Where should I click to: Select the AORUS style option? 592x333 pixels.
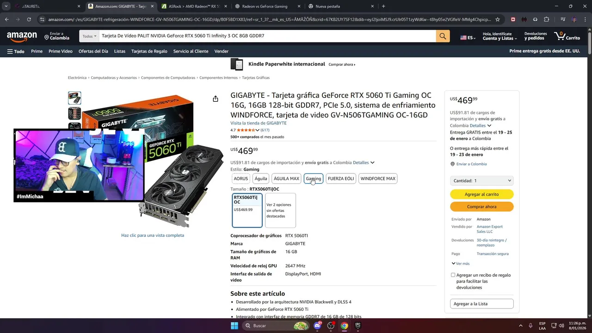[x=240, y=179]
